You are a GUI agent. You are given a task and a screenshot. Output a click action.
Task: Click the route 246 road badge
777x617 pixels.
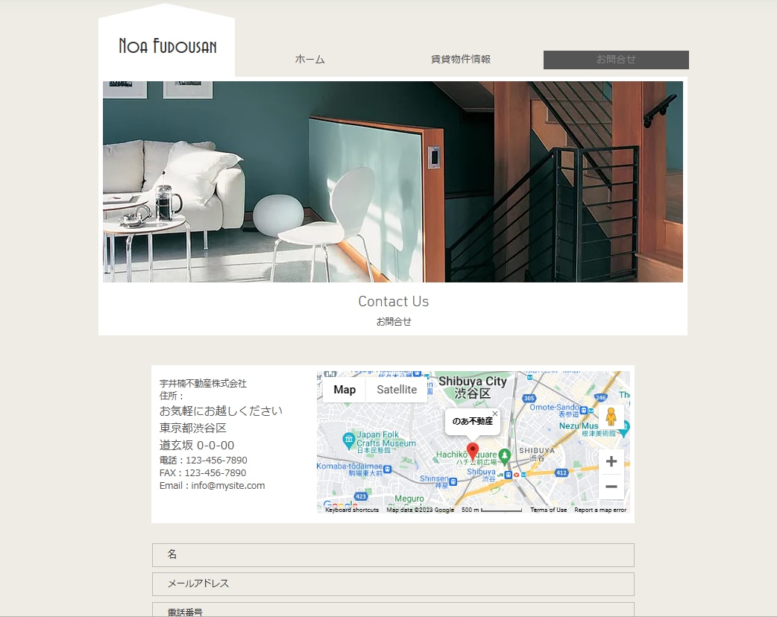(x=600, y=397)
